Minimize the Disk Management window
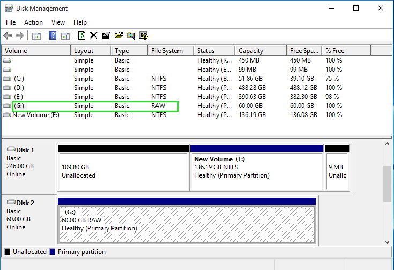Screen dimensions: 394x270 click(x=332, y=8)
